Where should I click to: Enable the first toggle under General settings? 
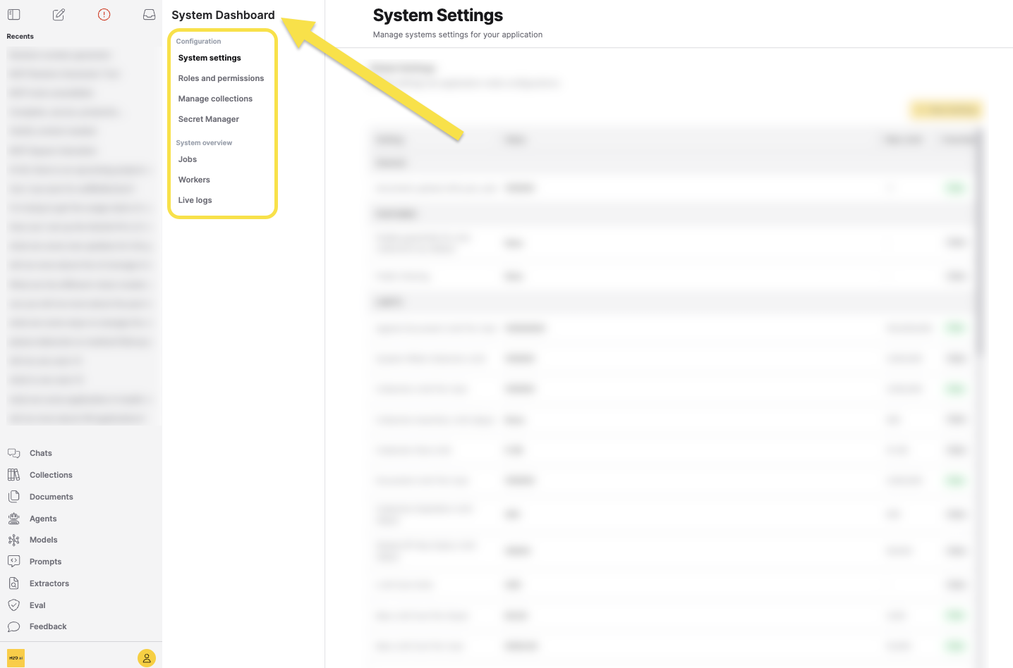[x=954, y=188]
